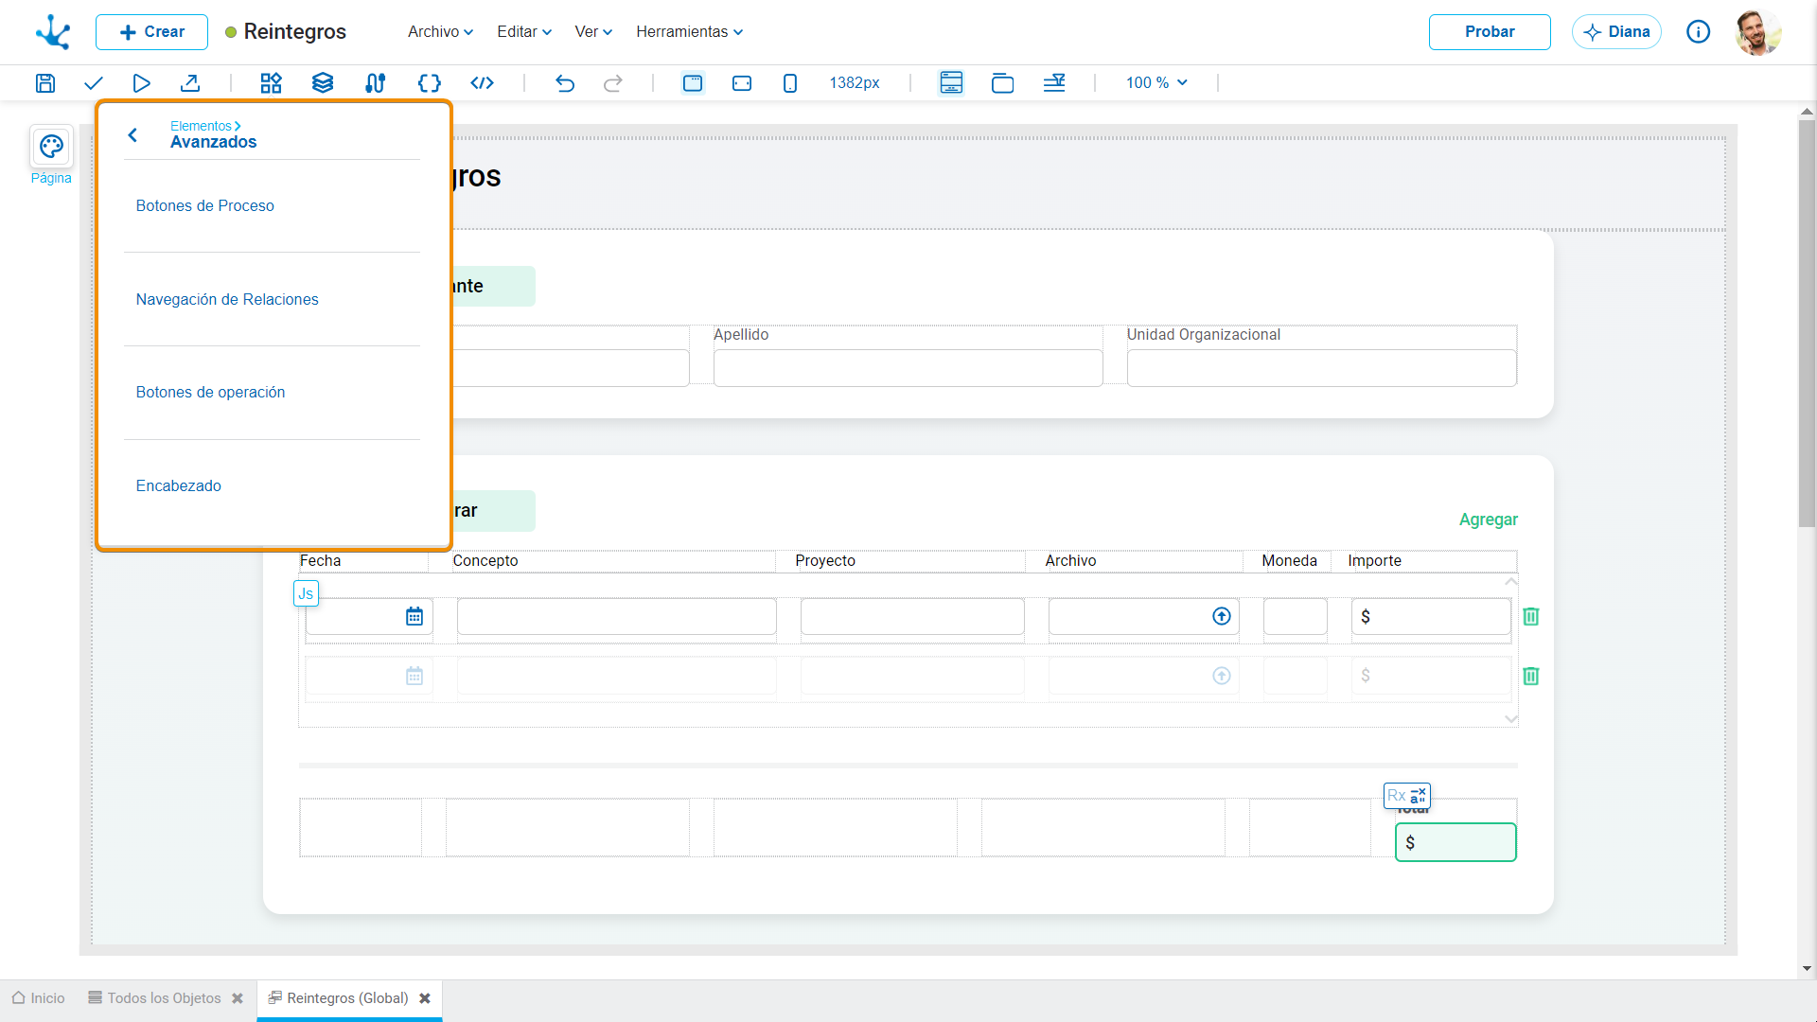Open calendar picker in Fecha field
Viewport: 1817px width, 1022px height.
pos(415,617)
